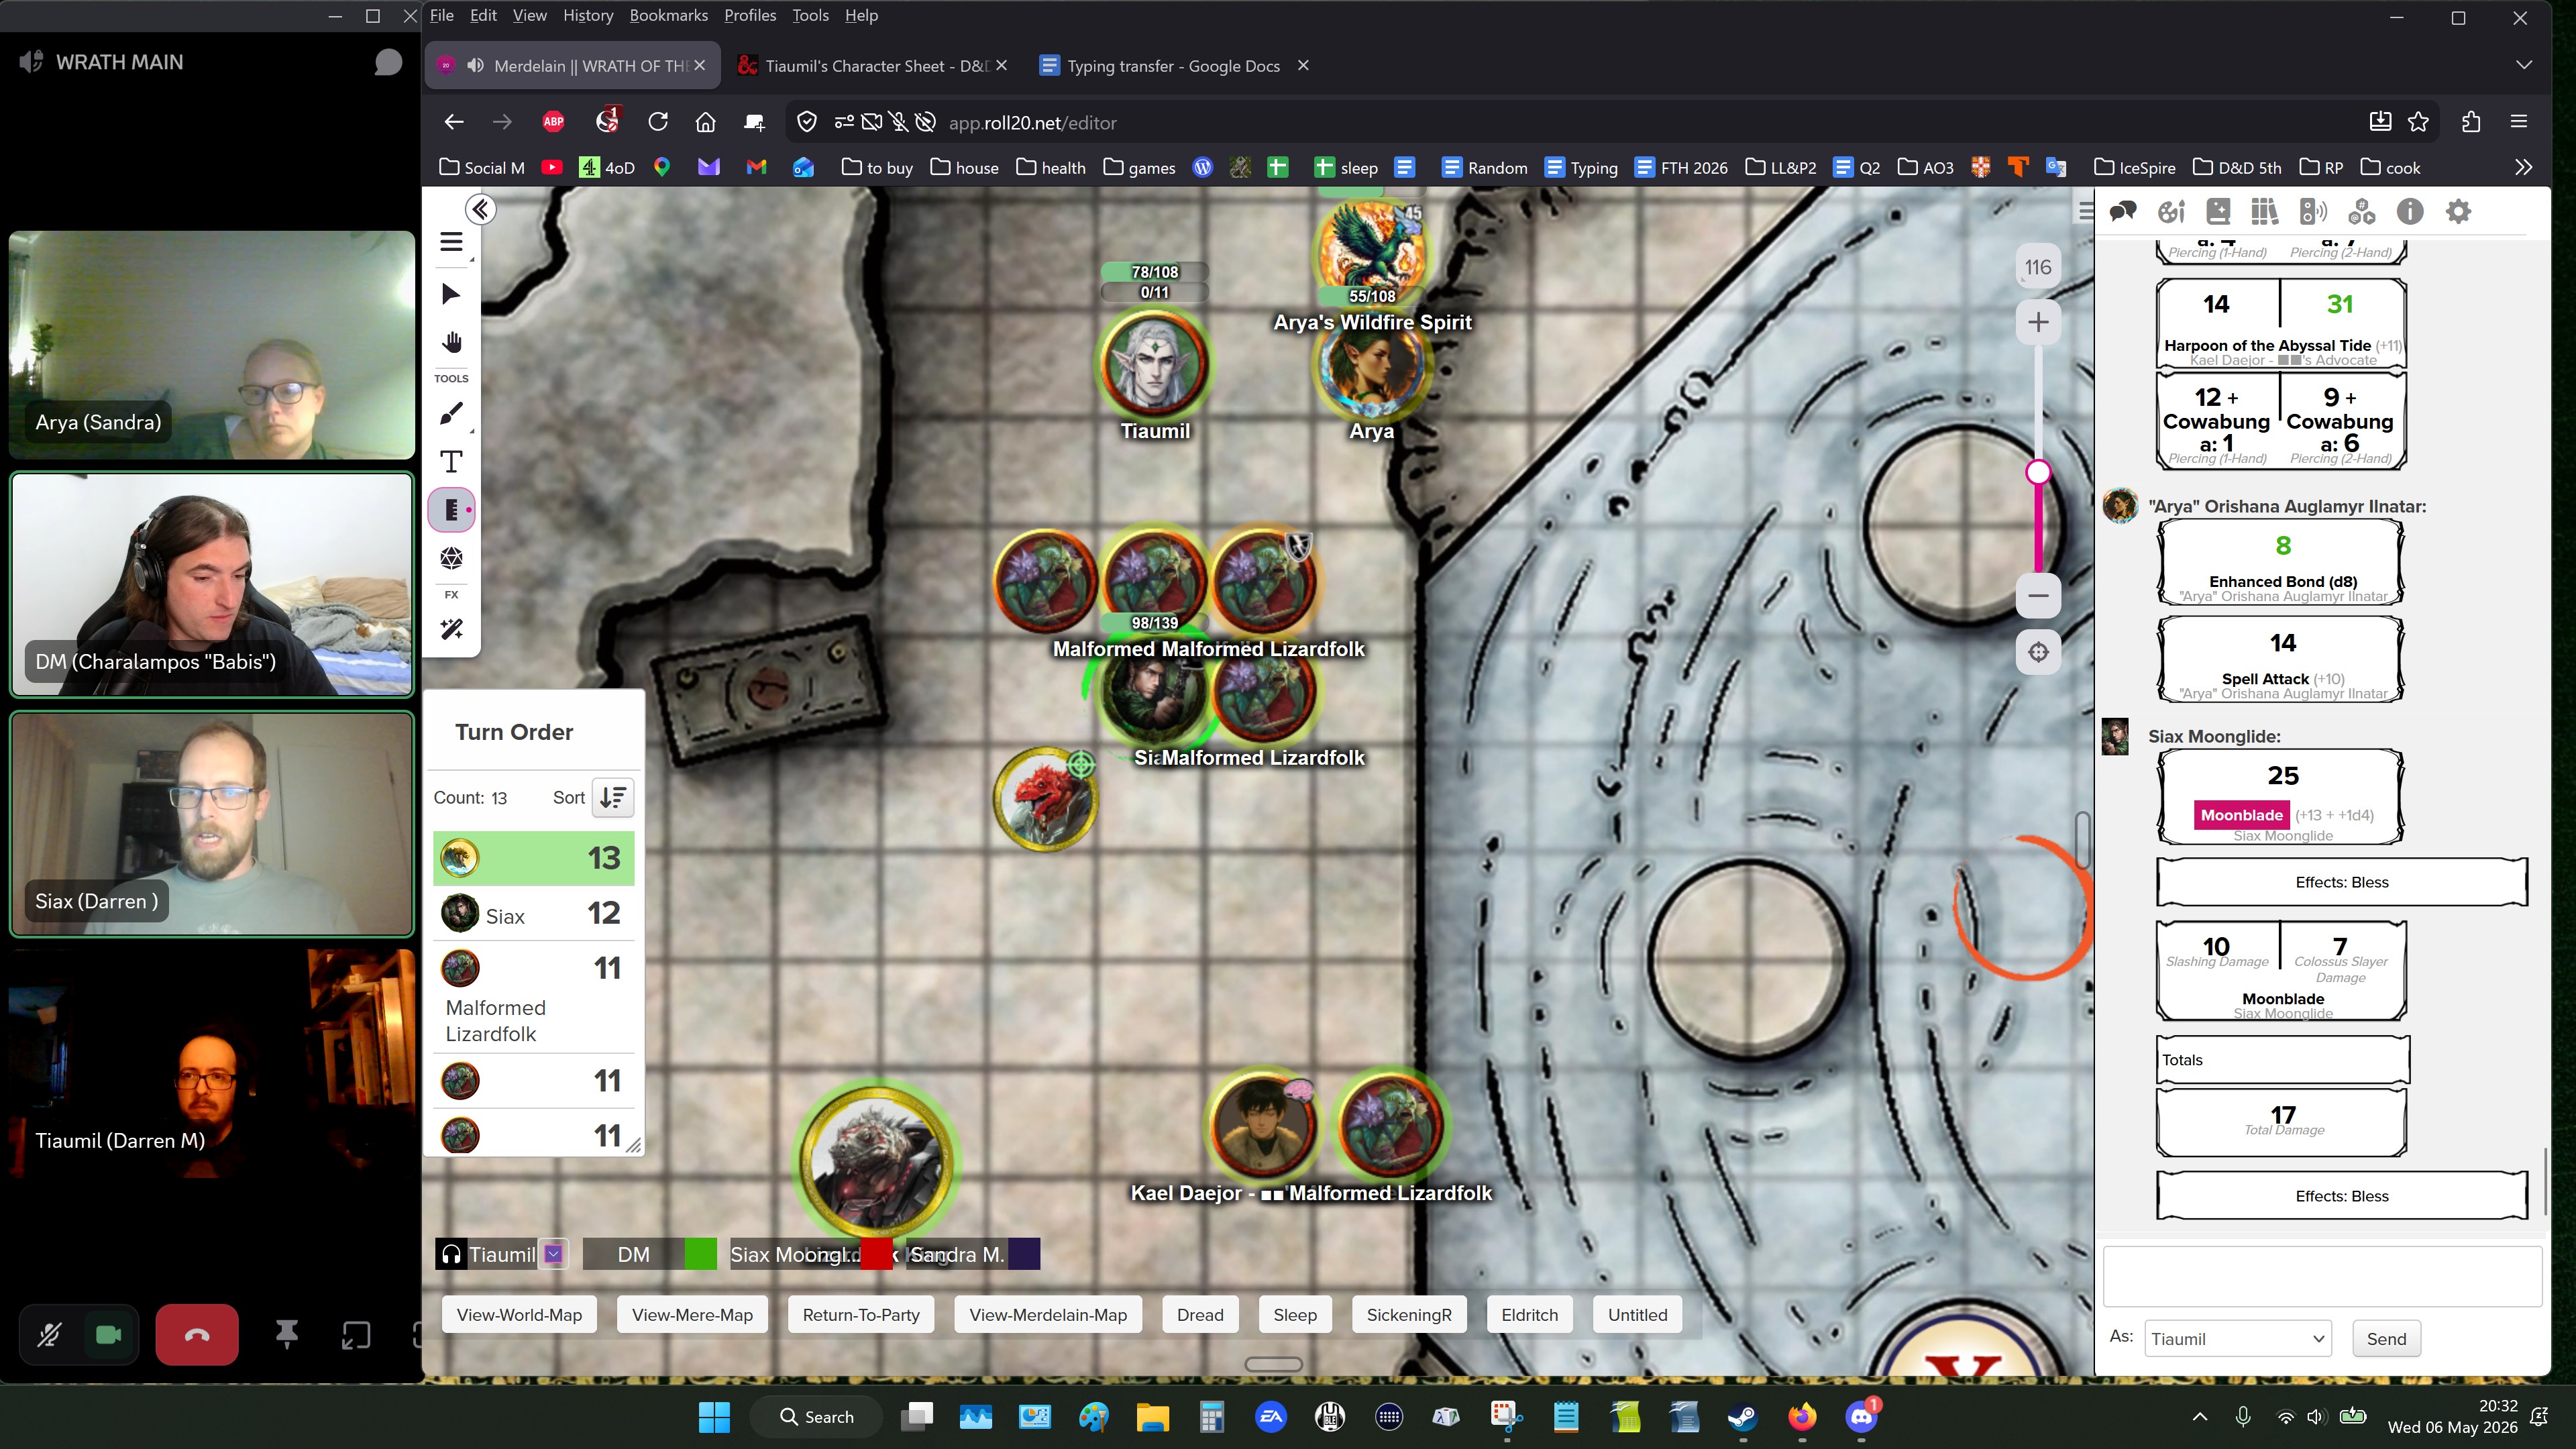
Task: Open the Journal sidebar tab
Action: [x=2217, y=211]
